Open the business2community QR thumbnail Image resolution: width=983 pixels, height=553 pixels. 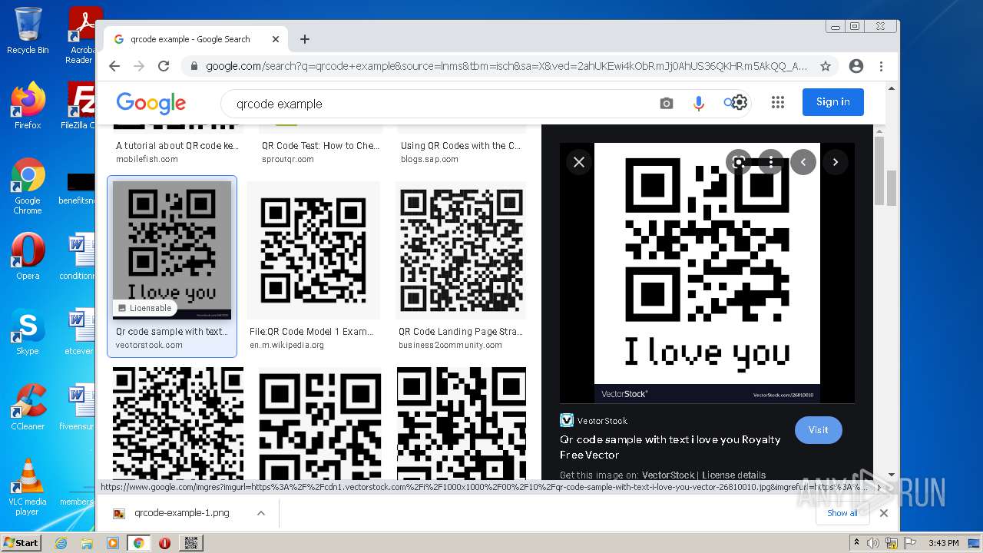pyautogui.click(x=460, y=250)
